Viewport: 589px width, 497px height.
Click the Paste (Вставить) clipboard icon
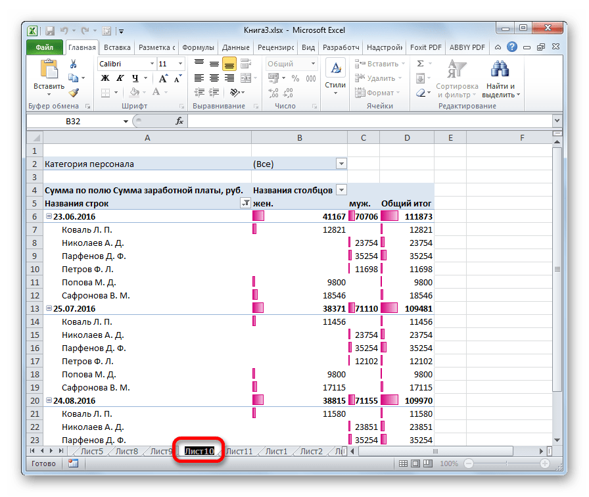point(49,70)
